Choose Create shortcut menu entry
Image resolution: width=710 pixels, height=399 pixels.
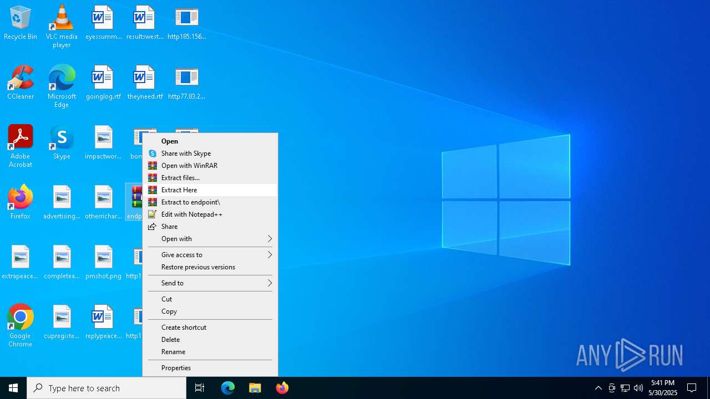tap(210, 328)
